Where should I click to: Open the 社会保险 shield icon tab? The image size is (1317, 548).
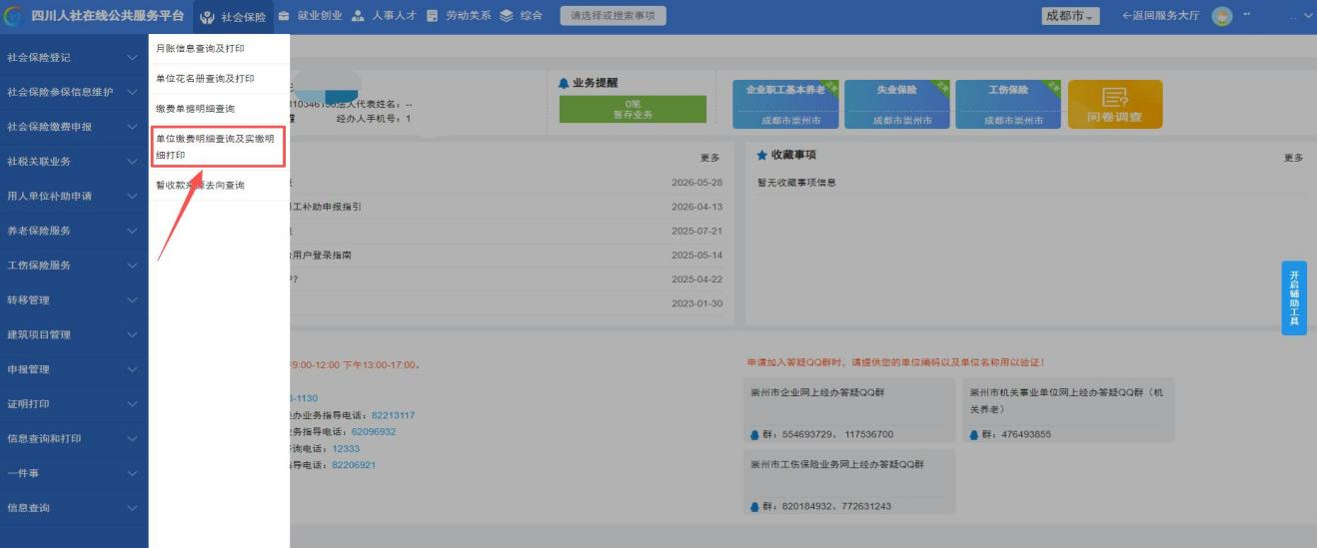click(207, 17)
